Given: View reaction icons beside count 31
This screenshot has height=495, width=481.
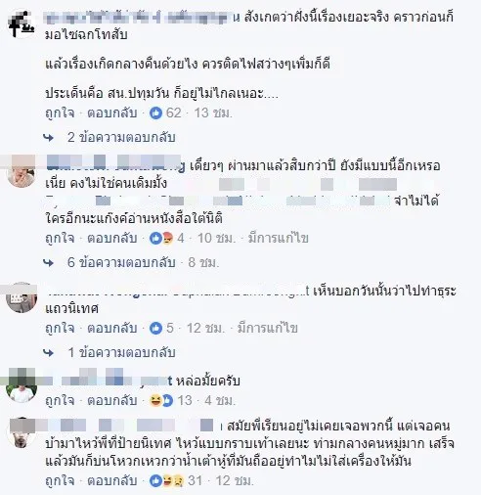Looking at the screenshot, I should [167, 480].
